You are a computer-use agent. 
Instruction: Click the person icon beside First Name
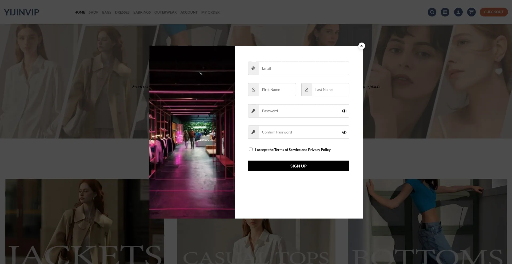[253, 90]
